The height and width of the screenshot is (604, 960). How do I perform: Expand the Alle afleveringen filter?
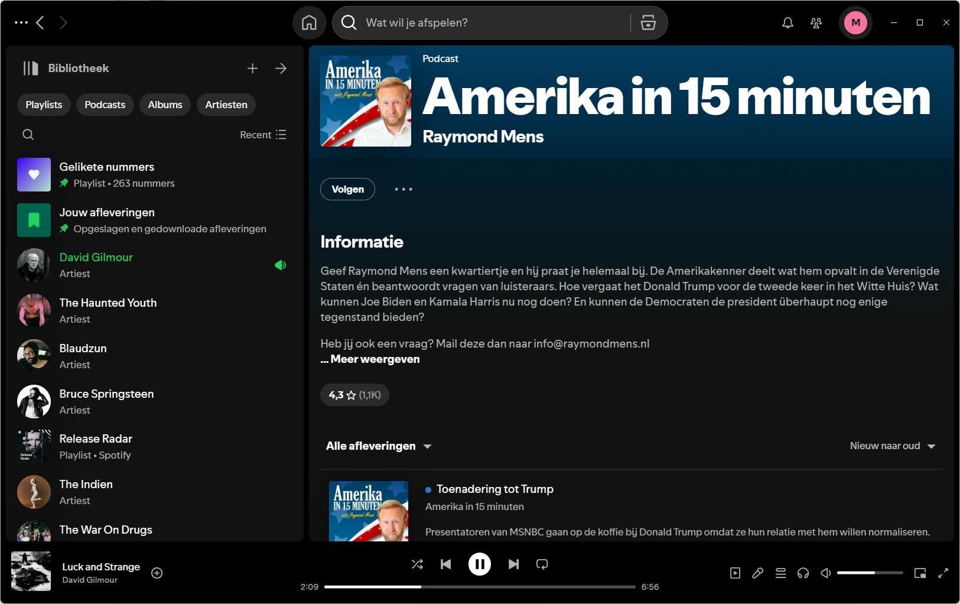click(x=379, y=446)
